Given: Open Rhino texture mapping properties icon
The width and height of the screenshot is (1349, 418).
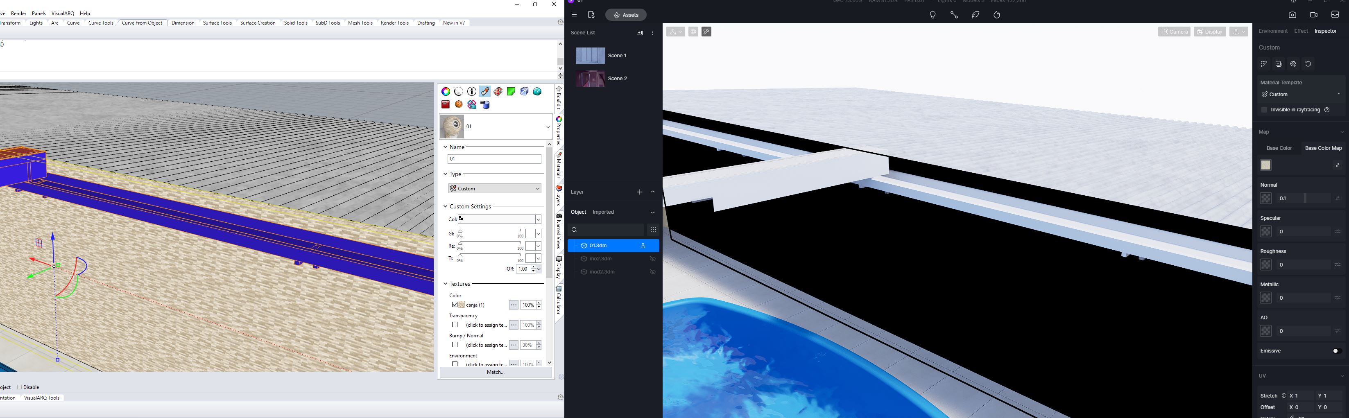Looking at the screenshot, I should [x=498, y=92].
